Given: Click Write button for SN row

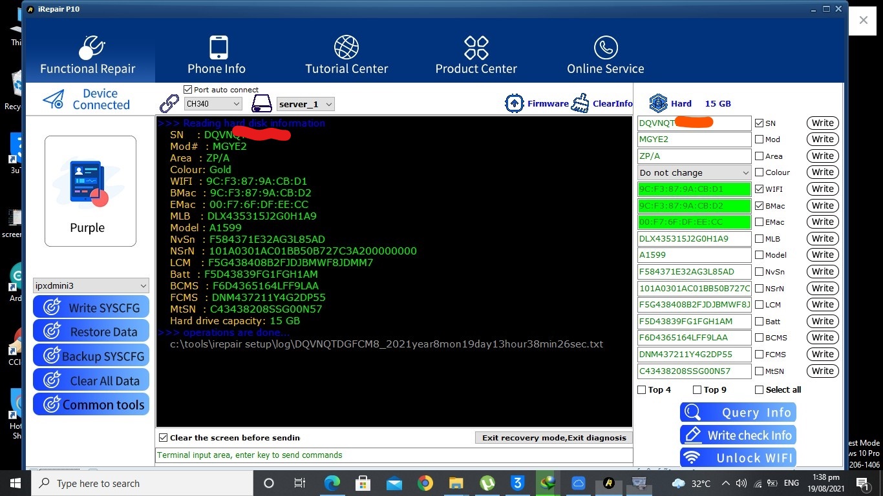Looking at the screenshot, I should 823,123.
